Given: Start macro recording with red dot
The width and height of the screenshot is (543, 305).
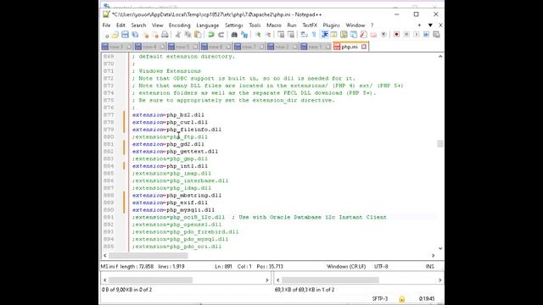Looking at the screenshot, I should tap(396, 35).
